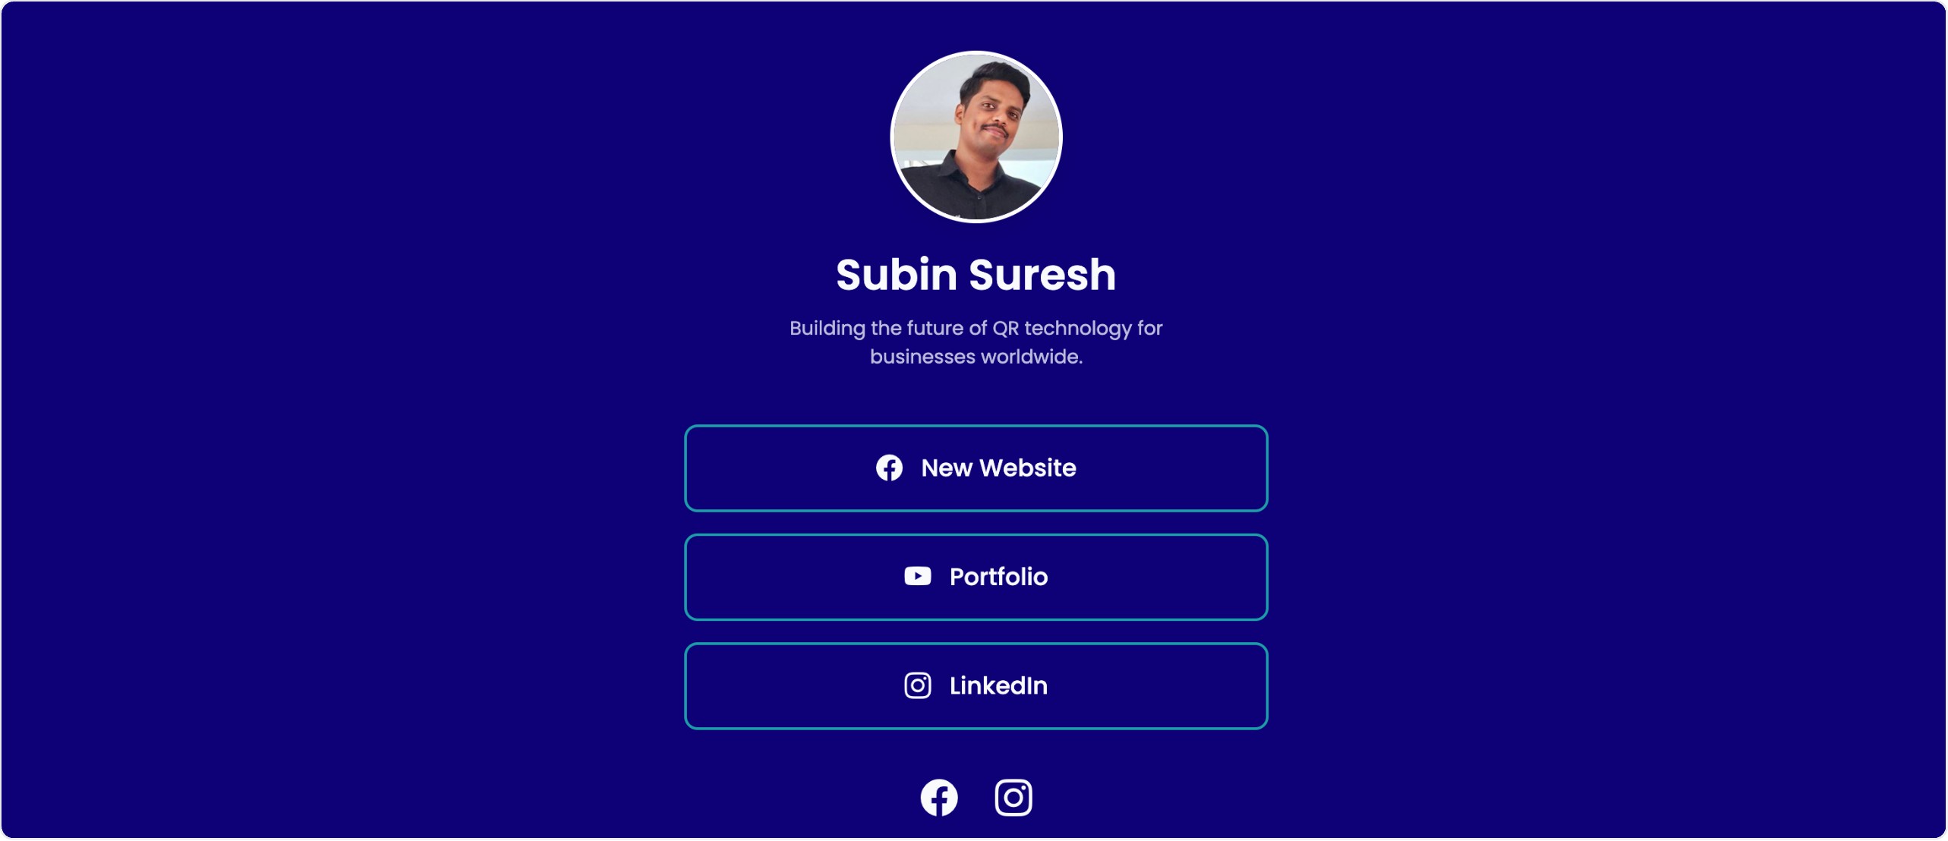
Task: Click the "Portfolio" text label
Action: (998, 577)
